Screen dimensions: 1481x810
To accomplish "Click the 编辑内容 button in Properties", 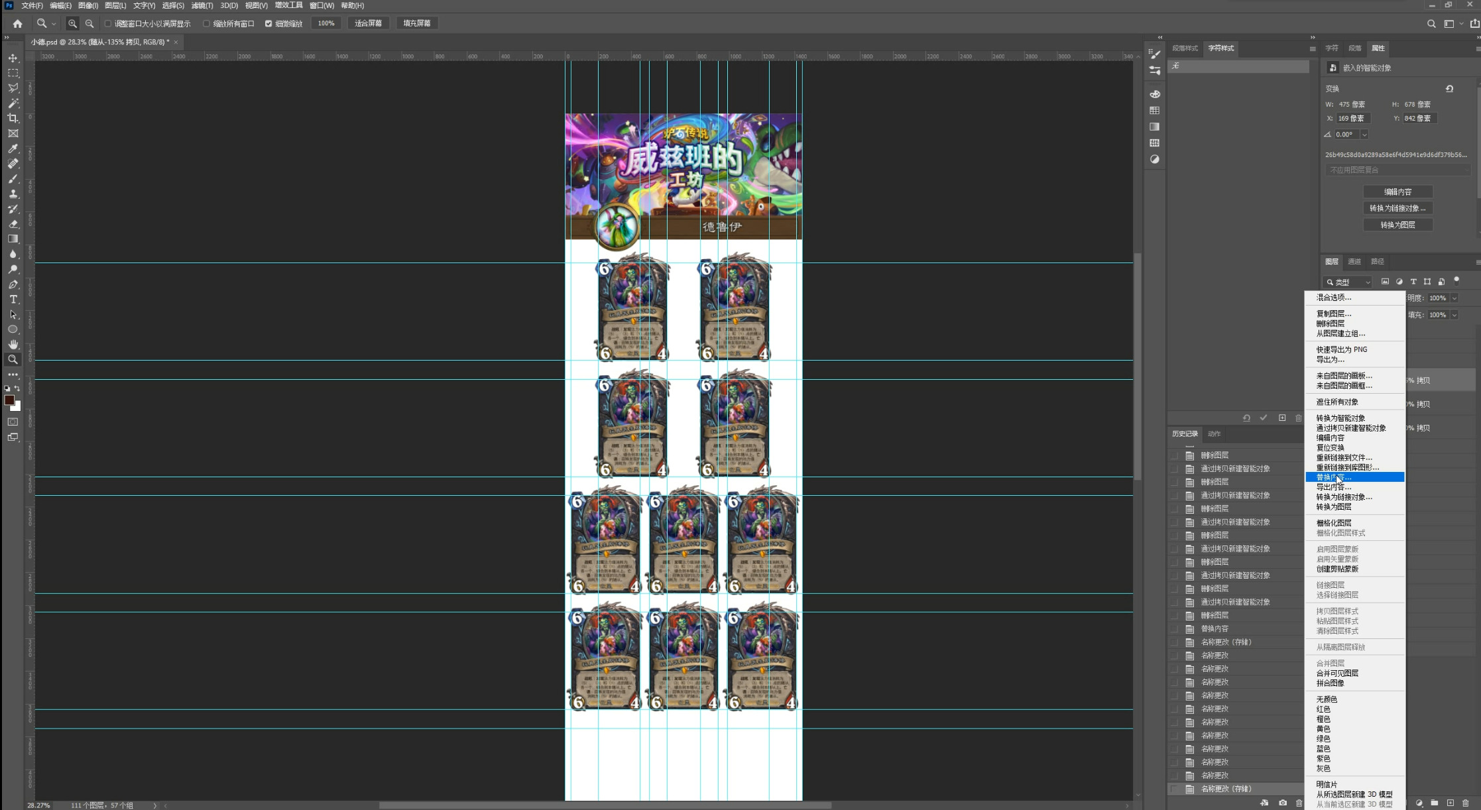I will coord(1397,192).
